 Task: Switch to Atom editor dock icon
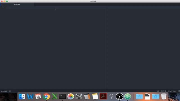pos(127,97)
